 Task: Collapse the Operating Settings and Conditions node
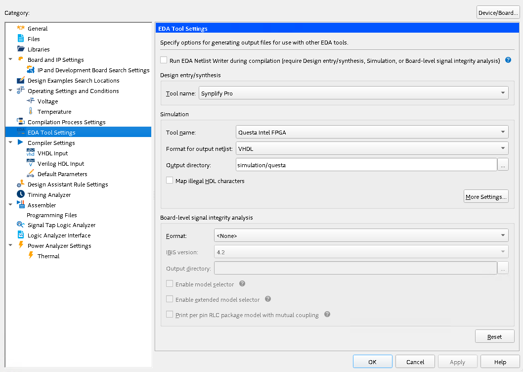coord(10,91)
